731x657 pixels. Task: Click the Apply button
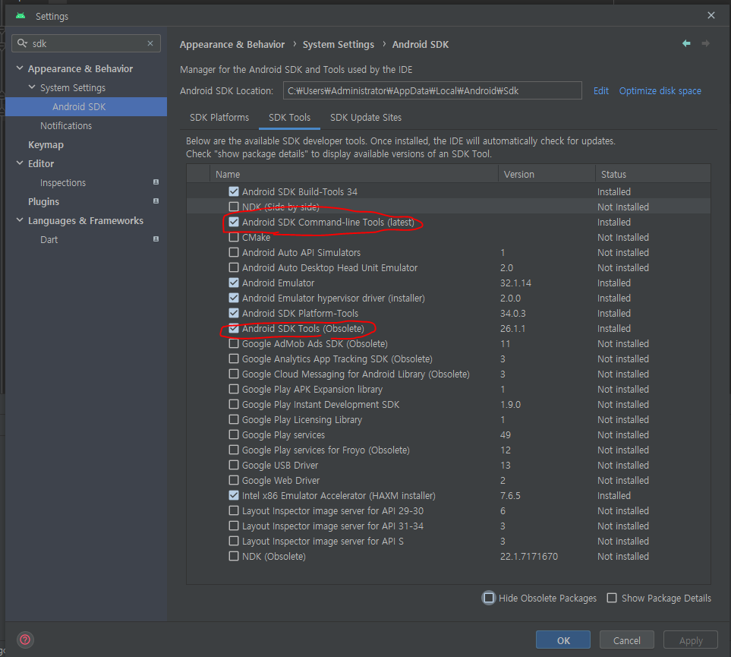(691, 640)
